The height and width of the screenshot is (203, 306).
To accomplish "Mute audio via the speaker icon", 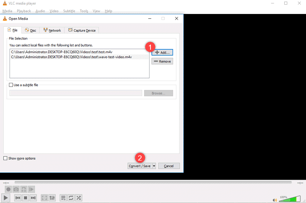I will 275,200.
